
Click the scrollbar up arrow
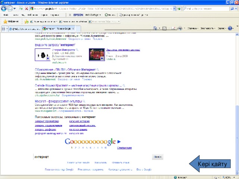pyautogui.click(x=237, y=35)
